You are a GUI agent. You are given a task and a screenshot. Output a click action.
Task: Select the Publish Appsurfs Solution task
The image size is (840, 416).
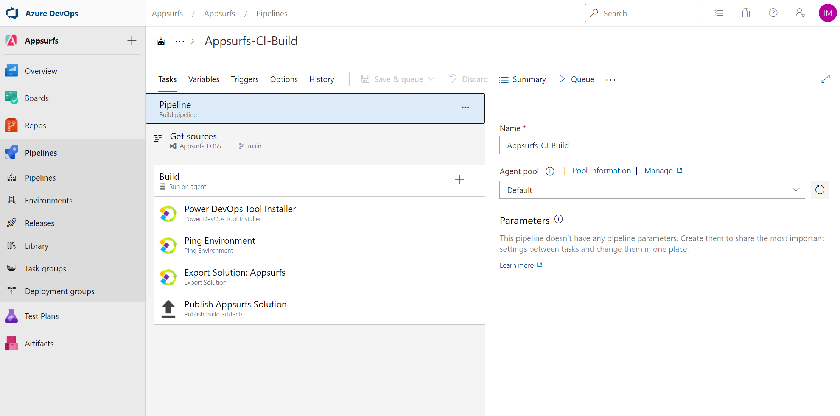(x=319, y=308)
